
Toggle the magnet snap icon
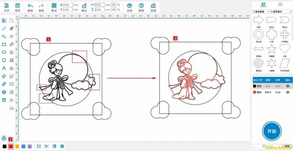[54, 146]
